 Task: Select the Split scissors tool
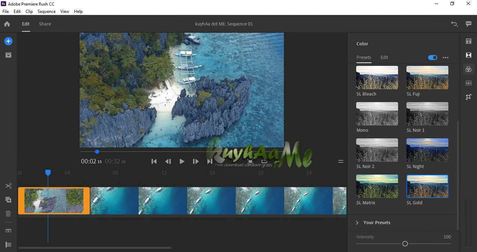(8, 186)
